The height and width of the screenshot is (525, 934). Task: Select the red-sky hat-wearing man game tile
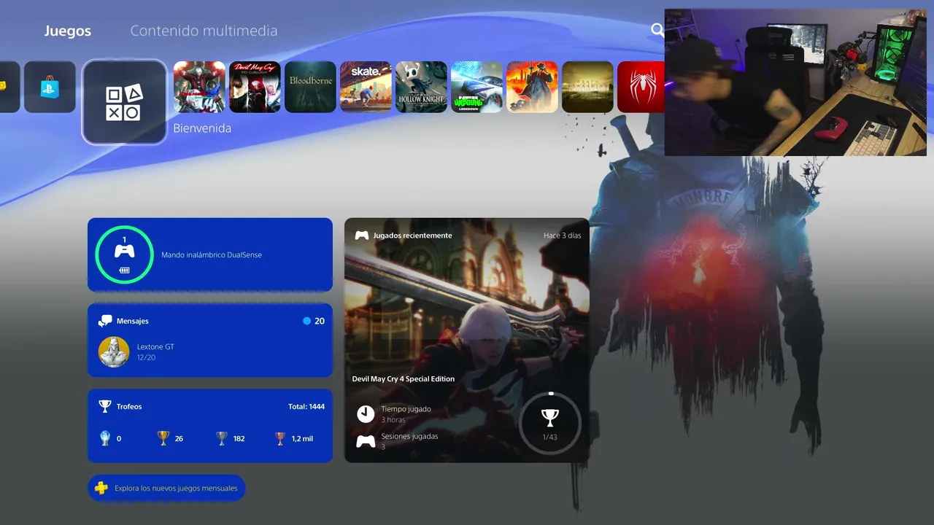[532, 87]
